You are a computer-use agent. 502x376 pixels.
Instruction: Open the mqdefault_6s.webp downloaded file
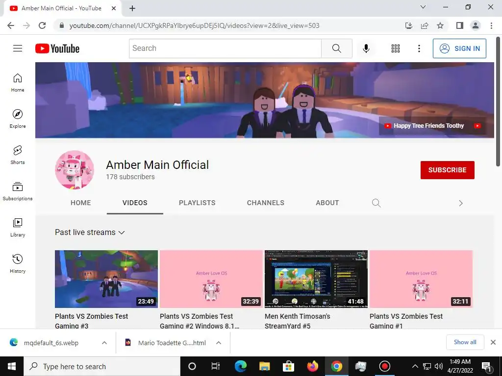click(51, 343)
